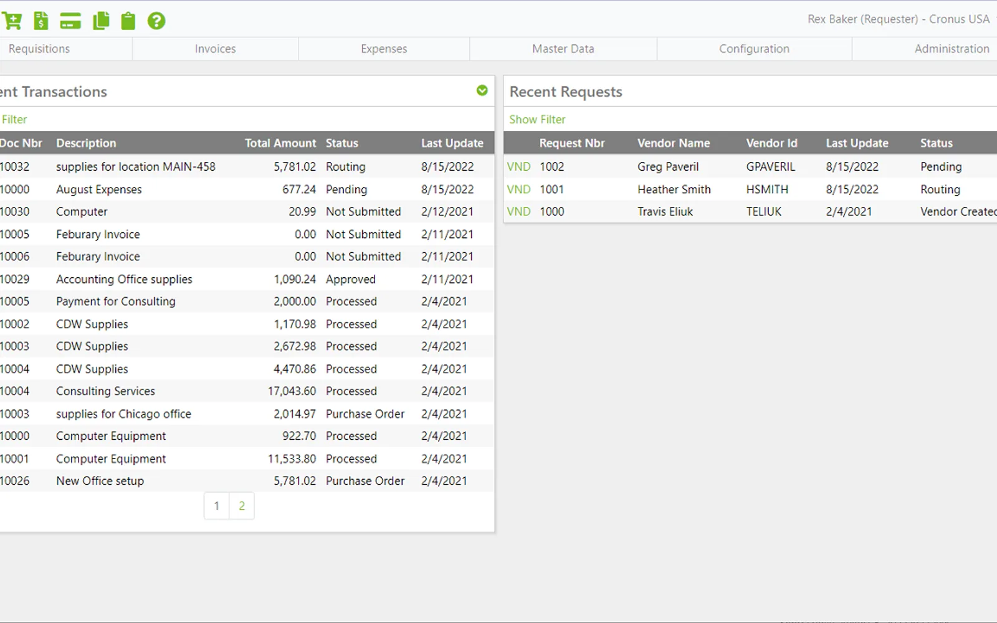
Task: Sort requests by Request Nbr header
Action: (x=572, y=143)
